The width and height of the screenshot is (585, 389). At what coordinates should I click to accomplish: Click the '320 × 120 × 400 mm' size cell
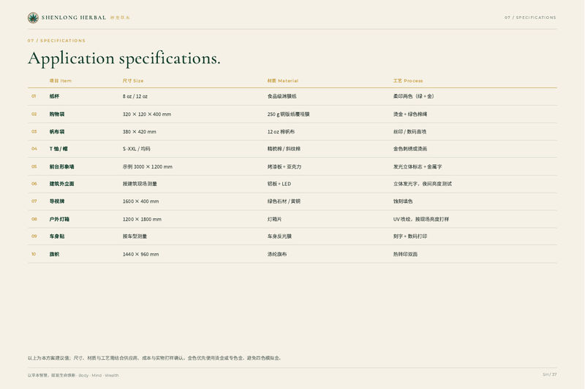tap(147, 115)
